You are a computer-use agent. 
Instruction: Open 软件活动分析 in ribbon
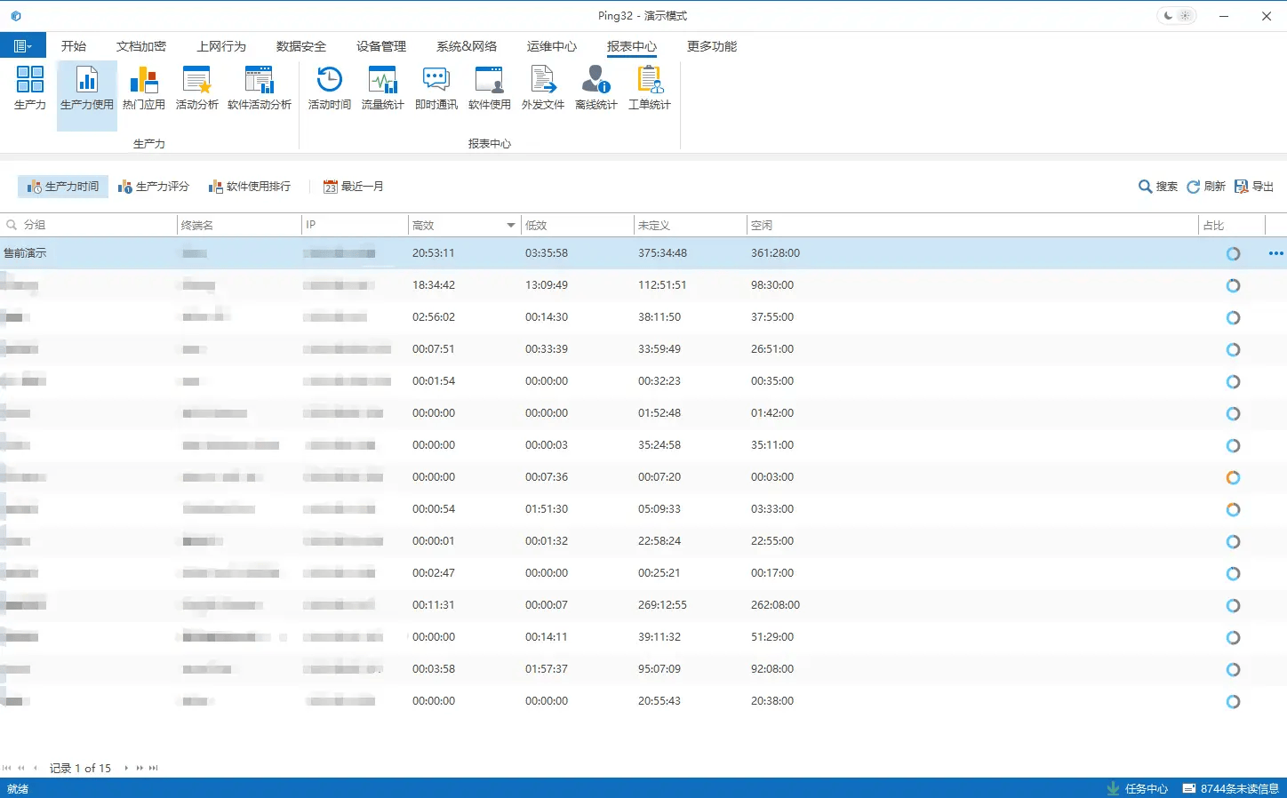tap(259, 89)
